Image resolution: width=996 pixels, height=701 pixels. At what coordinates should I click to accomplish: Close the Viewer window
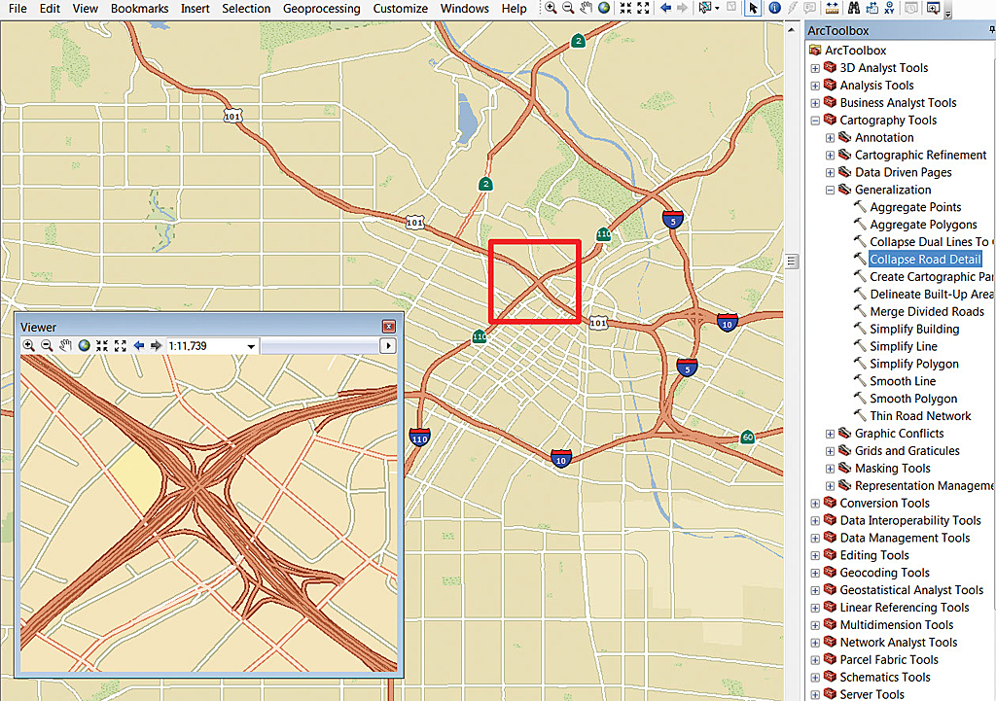pyautogui.click(x=389, y=327)
